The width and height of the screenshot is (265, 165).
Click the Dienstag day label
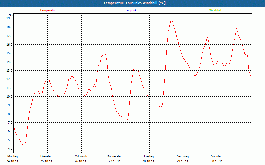(46, 156)
